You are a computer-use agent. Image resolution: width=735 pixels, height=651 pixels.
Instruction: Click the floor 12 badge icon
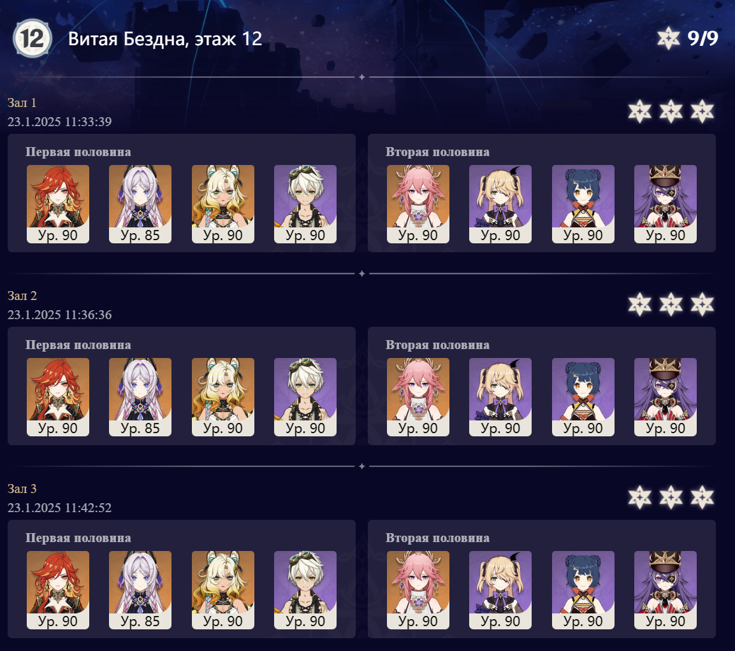point(33,38)
